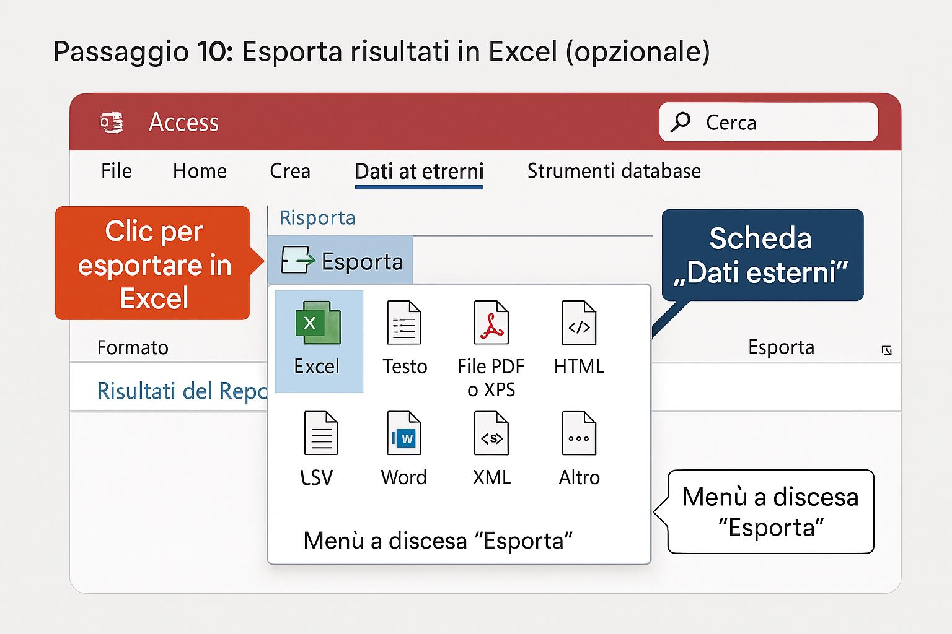This screenshot has width=952, height=634.
Task: Open the Esporta dropdown menu
Action: point(341,261)
